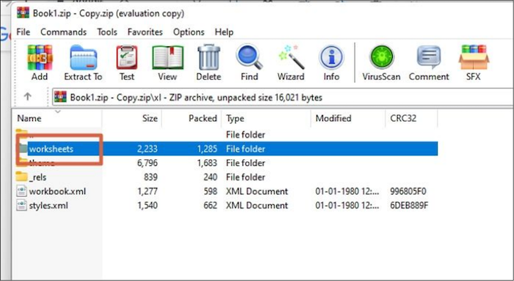This screenshot has height=281, width=514.
Task: Click the Extract To toolbar icon
Action: point(83,62)
